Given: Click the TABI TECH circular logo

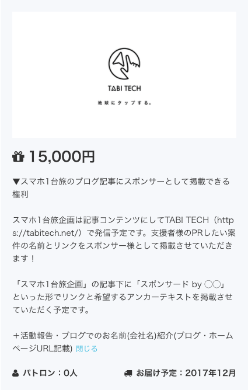Looking at the screenshot, I should coord(124,64).
